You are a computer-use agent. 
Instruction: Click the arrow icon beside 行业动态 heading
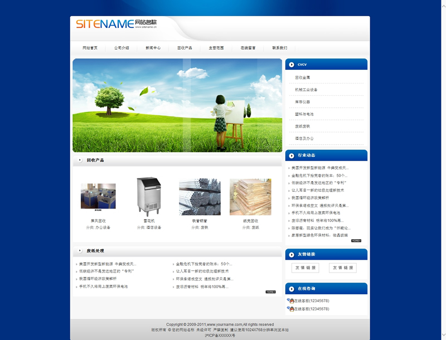[292, 156]
